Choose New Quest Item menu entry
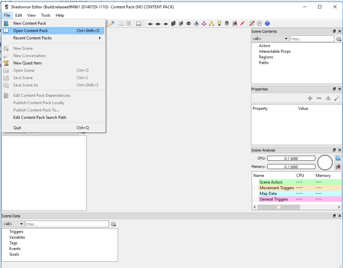 53,63
